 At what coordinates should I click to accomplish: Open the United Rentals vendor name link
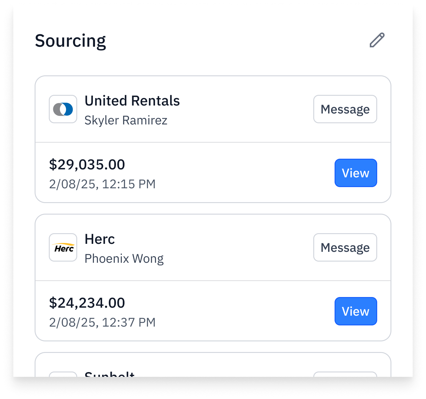(132, 101)
